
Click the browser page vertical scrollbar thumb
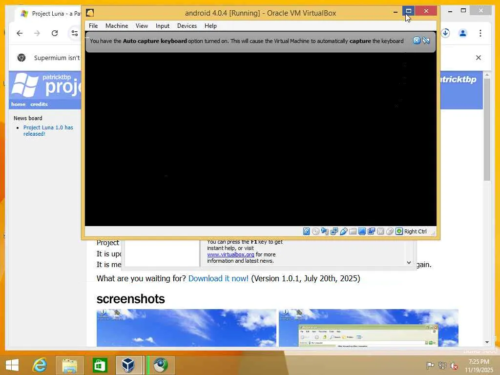[x=487, y=129]
